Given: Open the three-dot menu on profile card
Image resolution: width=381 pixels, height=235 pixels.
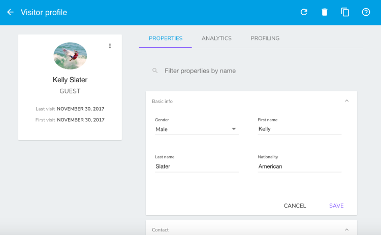Looking at the screenshot, I should click(110, 46).
